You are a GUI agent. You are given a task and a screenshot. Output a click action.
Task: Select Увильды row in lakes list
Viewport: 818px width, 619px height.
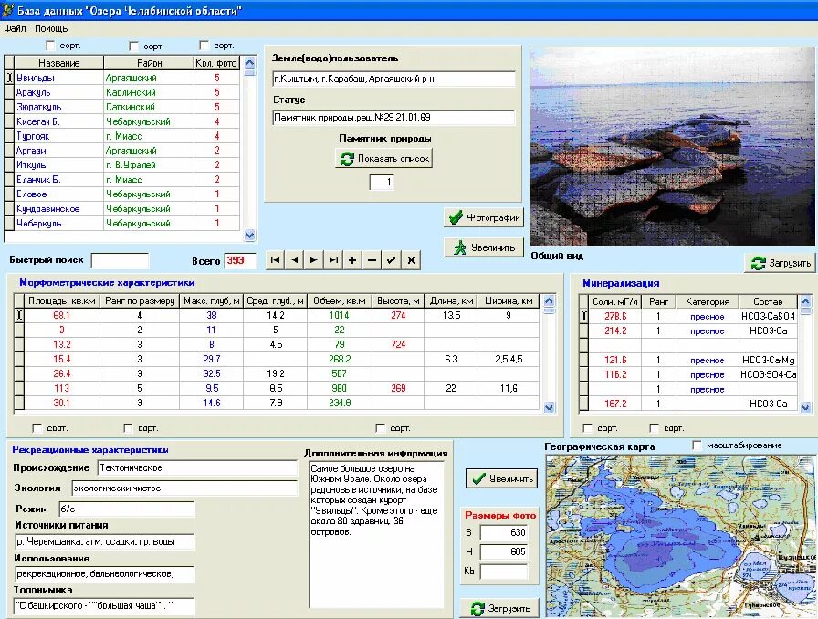click(121, 78)
